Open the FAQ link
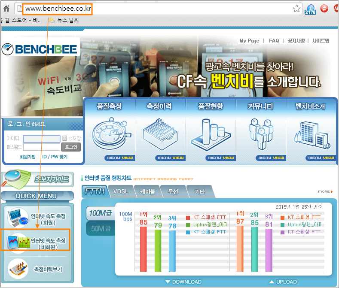339x288 pixels. pyautogui.click(x=274, y=41)
